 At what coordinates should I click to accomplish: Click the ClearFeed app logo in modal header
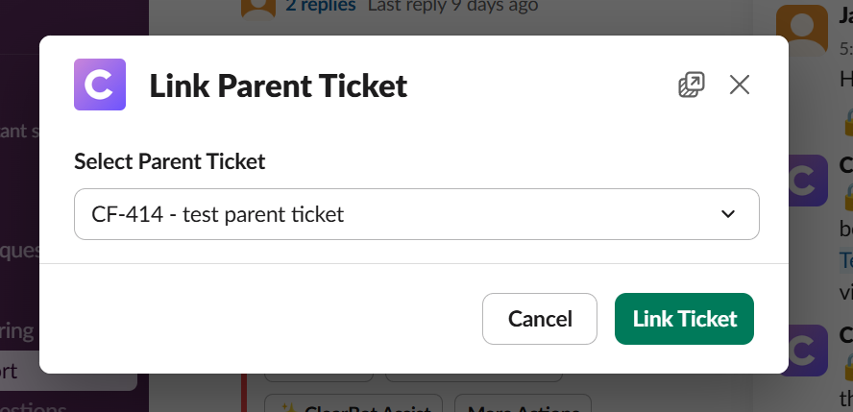point(100,85)
